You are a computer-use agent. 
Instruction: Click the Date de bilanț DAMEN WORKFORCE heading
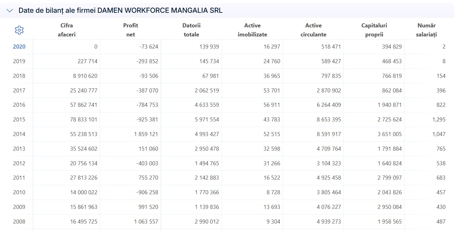121,10
